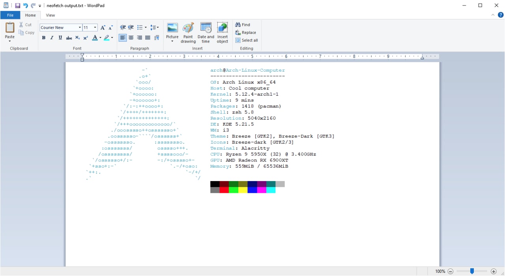Click the WordPad application icon
Viewport: 505px width, 276px height.
[6, 6]
